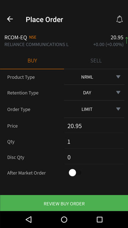Tap the Android home circle button
Screen dimensions: 128x228
tap(64, 219)
